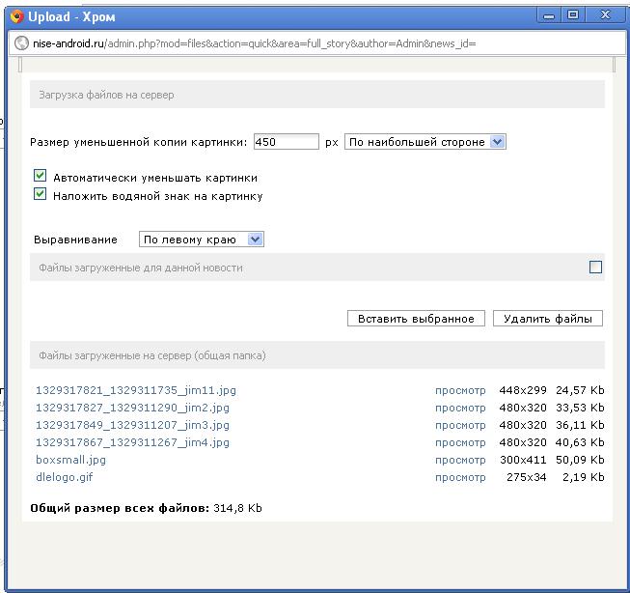This screenshot has width=630, height=593.
Task: Toggle 'Наложить водяной знак на картинку' checkbox
Action: [41, 194]
